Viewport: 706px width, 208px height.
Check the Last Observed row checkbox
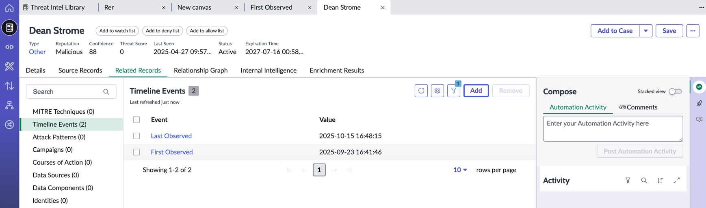136,136
